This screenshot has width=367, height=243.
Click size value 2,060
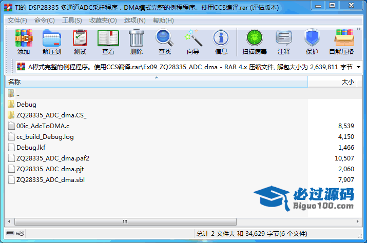coord(346,169)
